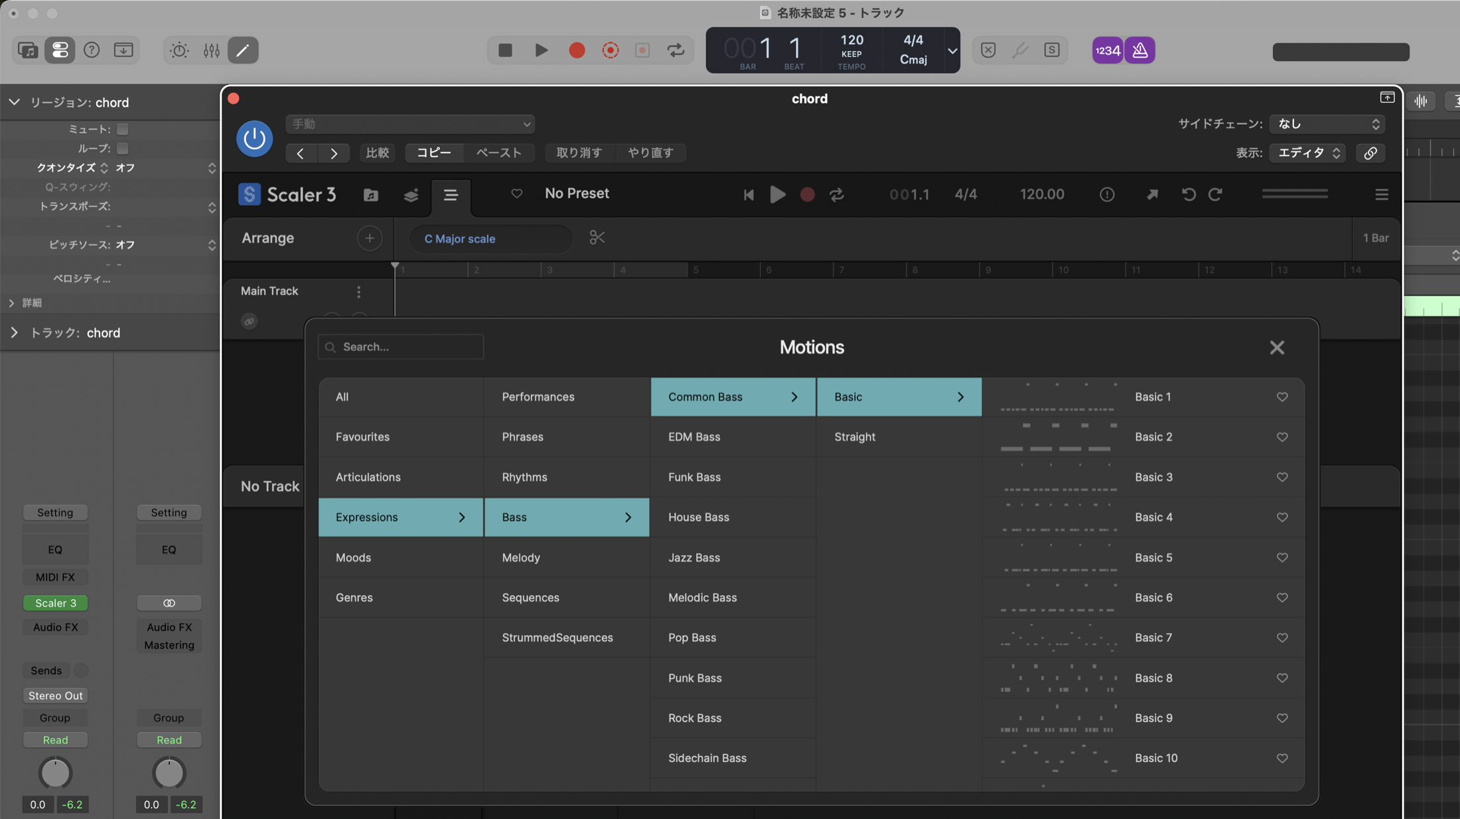Toggle Scaler 3 loop button
The height and width of the screenshot is (819, 1460).
coord(837,195)
